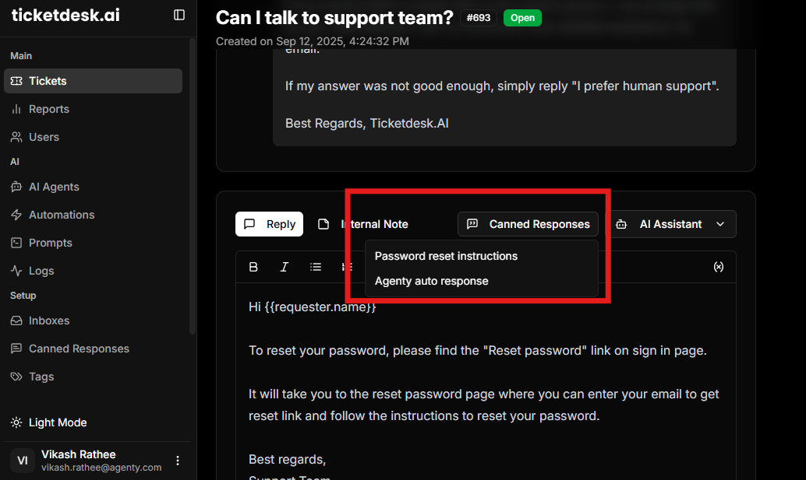View the Logs page
This screenshot has width=806, height=480.
click(x=93, y=271)
